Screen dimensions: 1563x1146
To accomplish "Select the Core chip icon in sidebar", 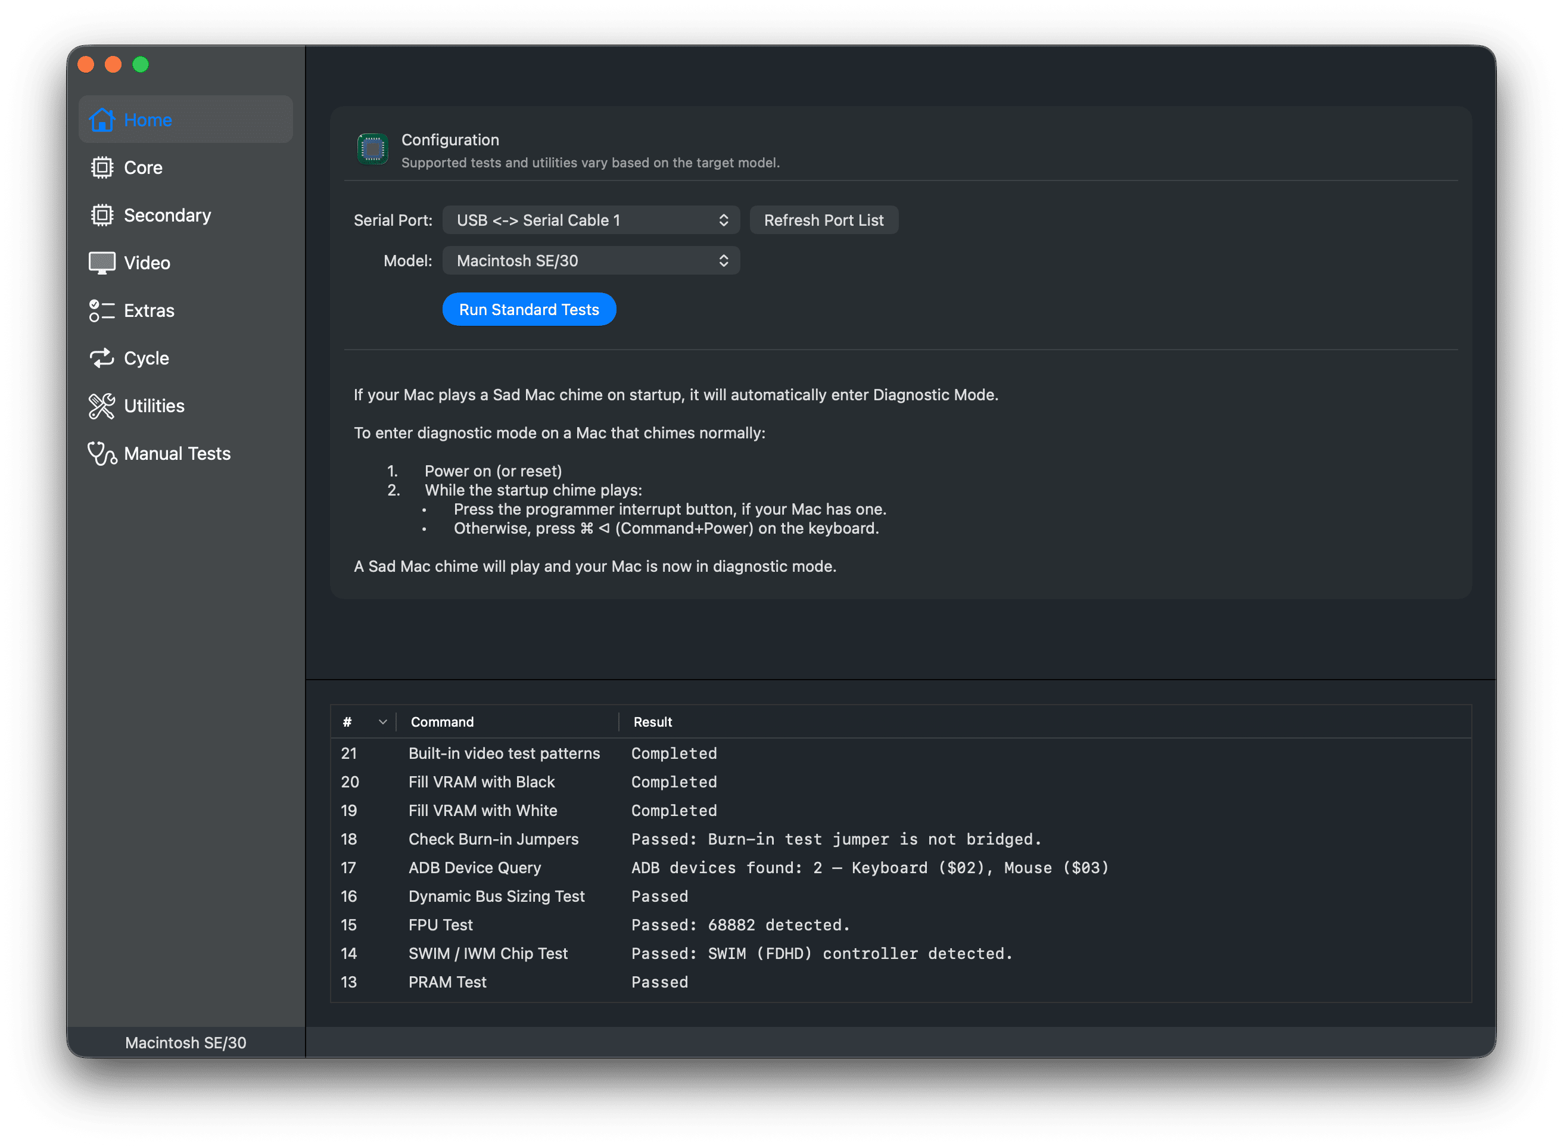I will point(102,167).
